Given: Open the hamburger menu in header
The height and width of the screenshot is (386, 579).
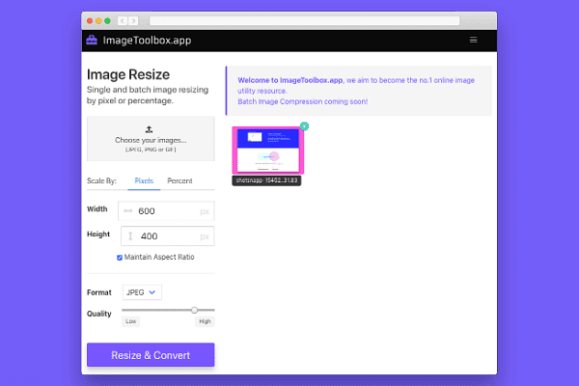Looking at the screenshot, I should pos(473,41).
